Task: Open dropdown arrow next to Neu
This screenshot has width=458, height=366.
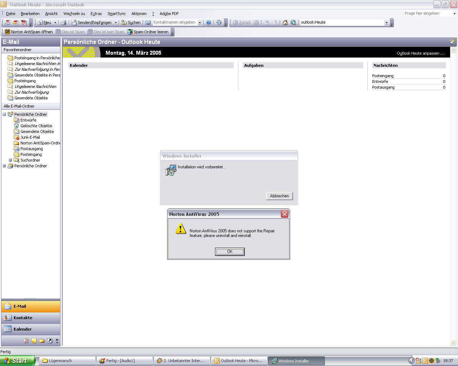Action: [x=55, y=23]
